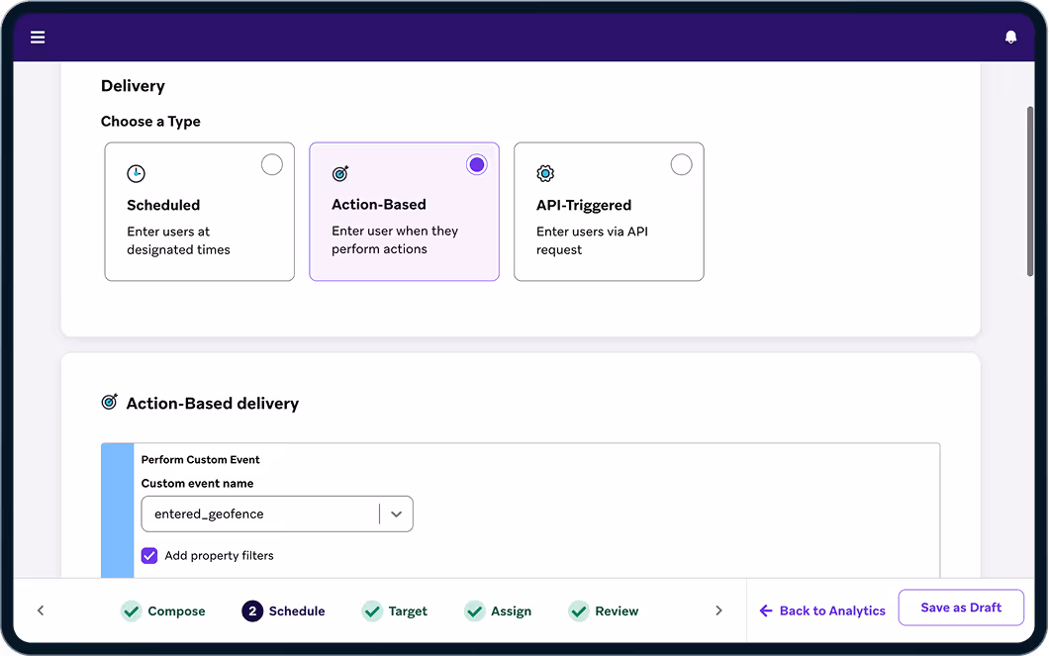Click the Target step checkmark icon
This screenshot has height=656, width=1049.
pyautogui.click(x=372, y=610)
